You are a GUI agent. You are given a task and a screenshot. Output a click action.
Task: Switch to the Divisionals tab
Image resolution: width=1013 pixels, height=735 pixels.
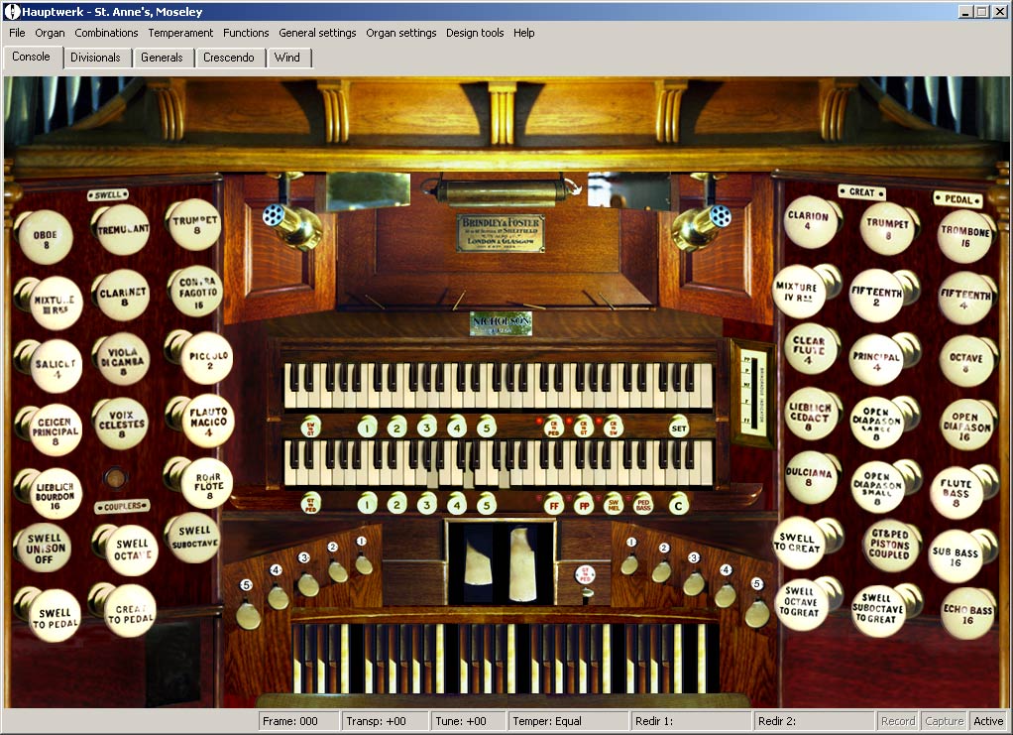click(95, 58)
